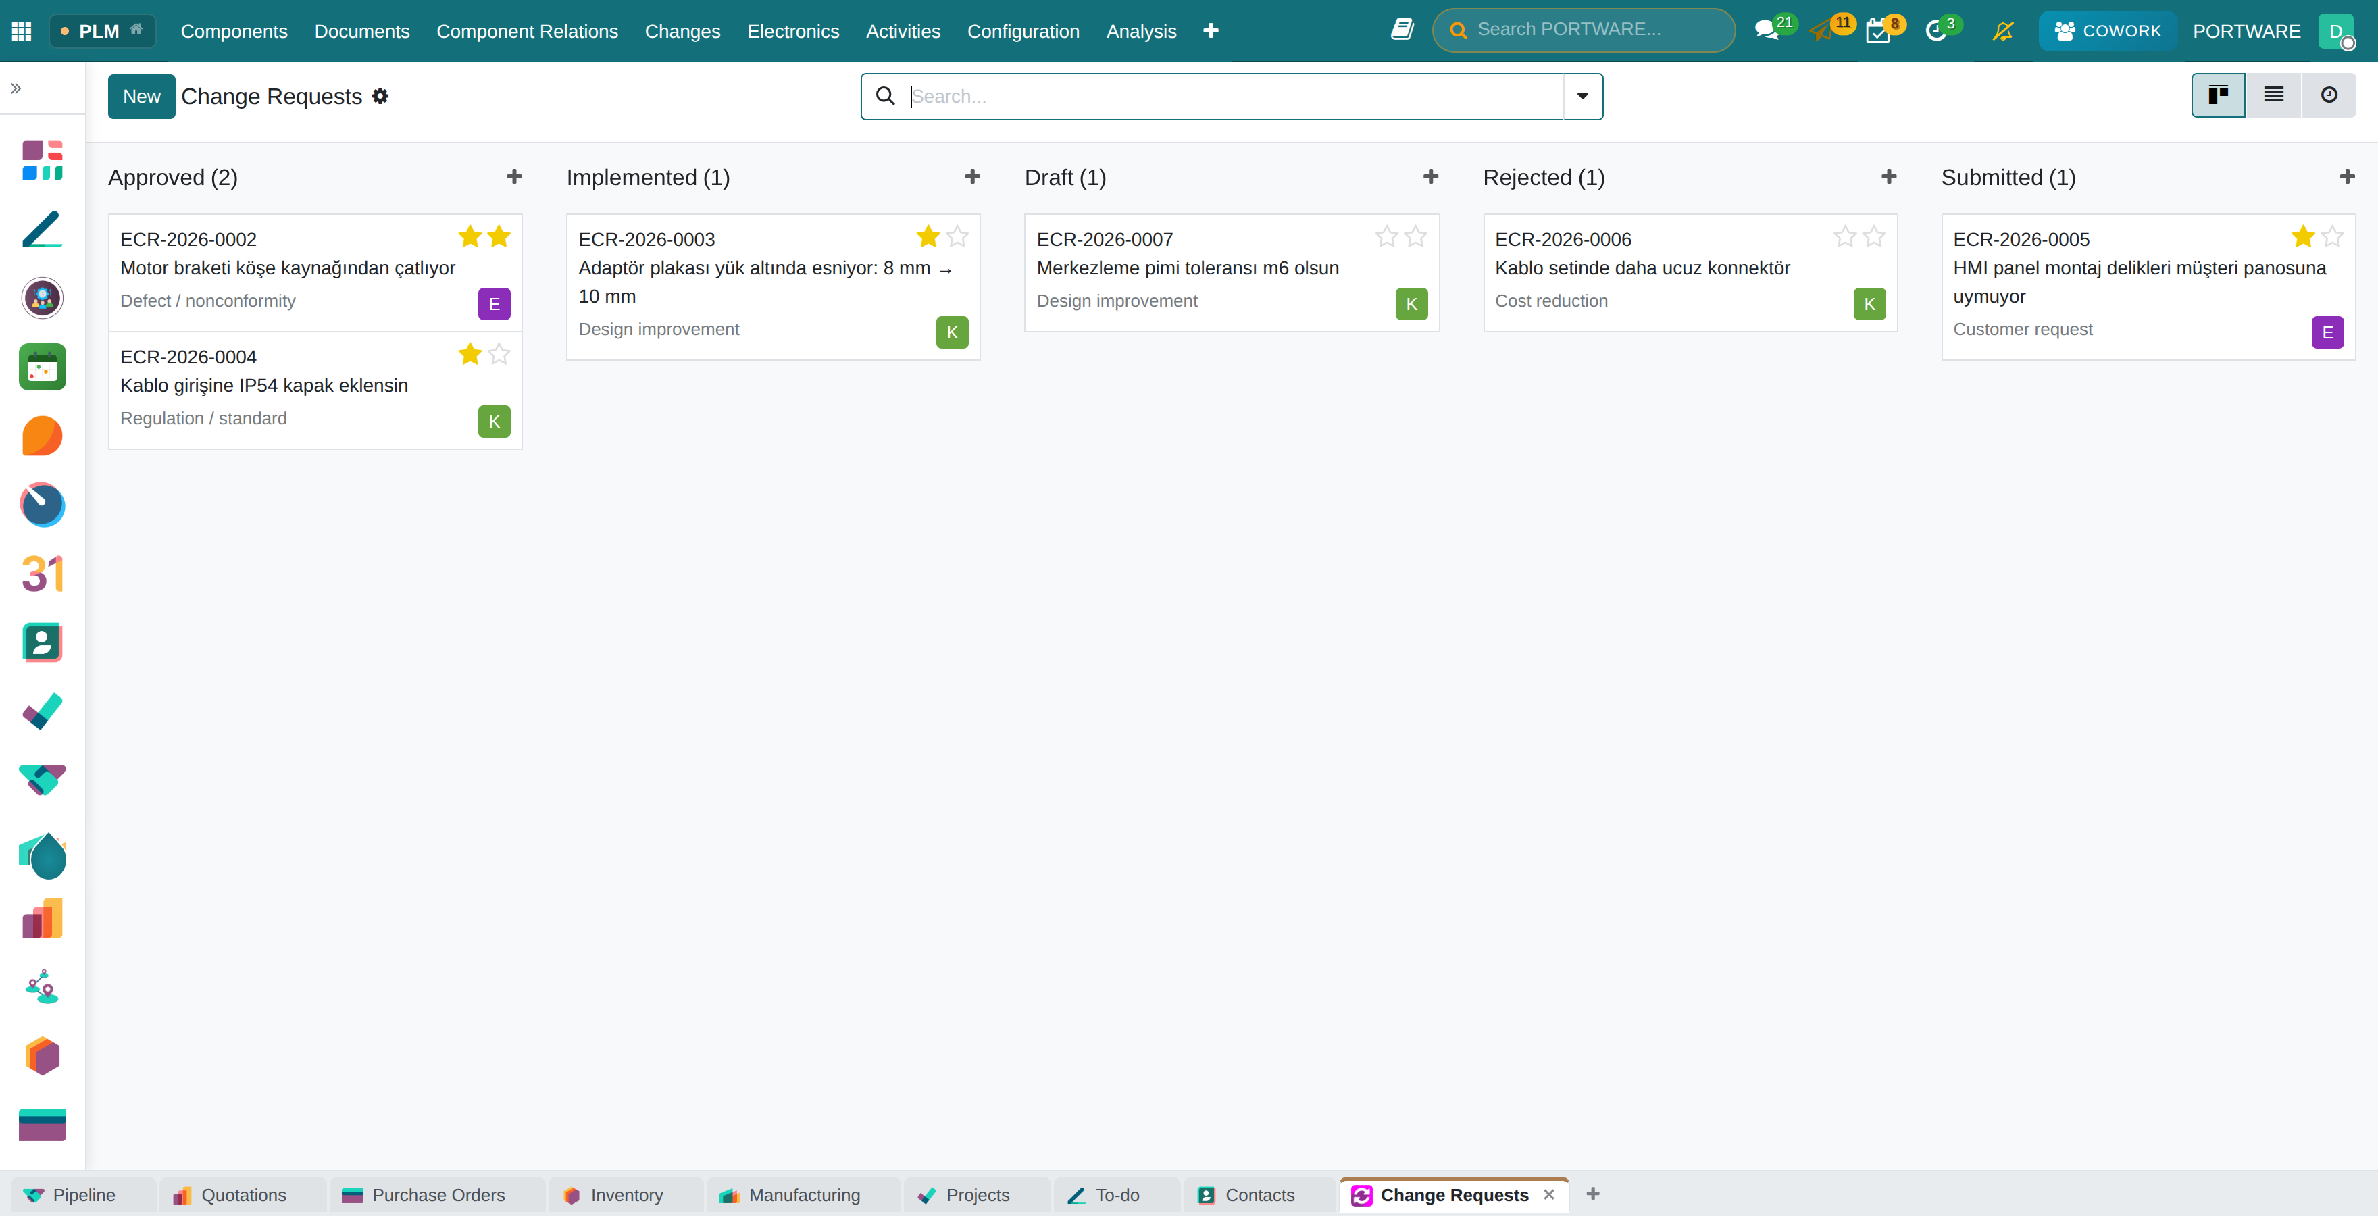2378x1216 pixels.
Task: Expand the search filter options dropdown arrow
Action: coord(1582,96)
